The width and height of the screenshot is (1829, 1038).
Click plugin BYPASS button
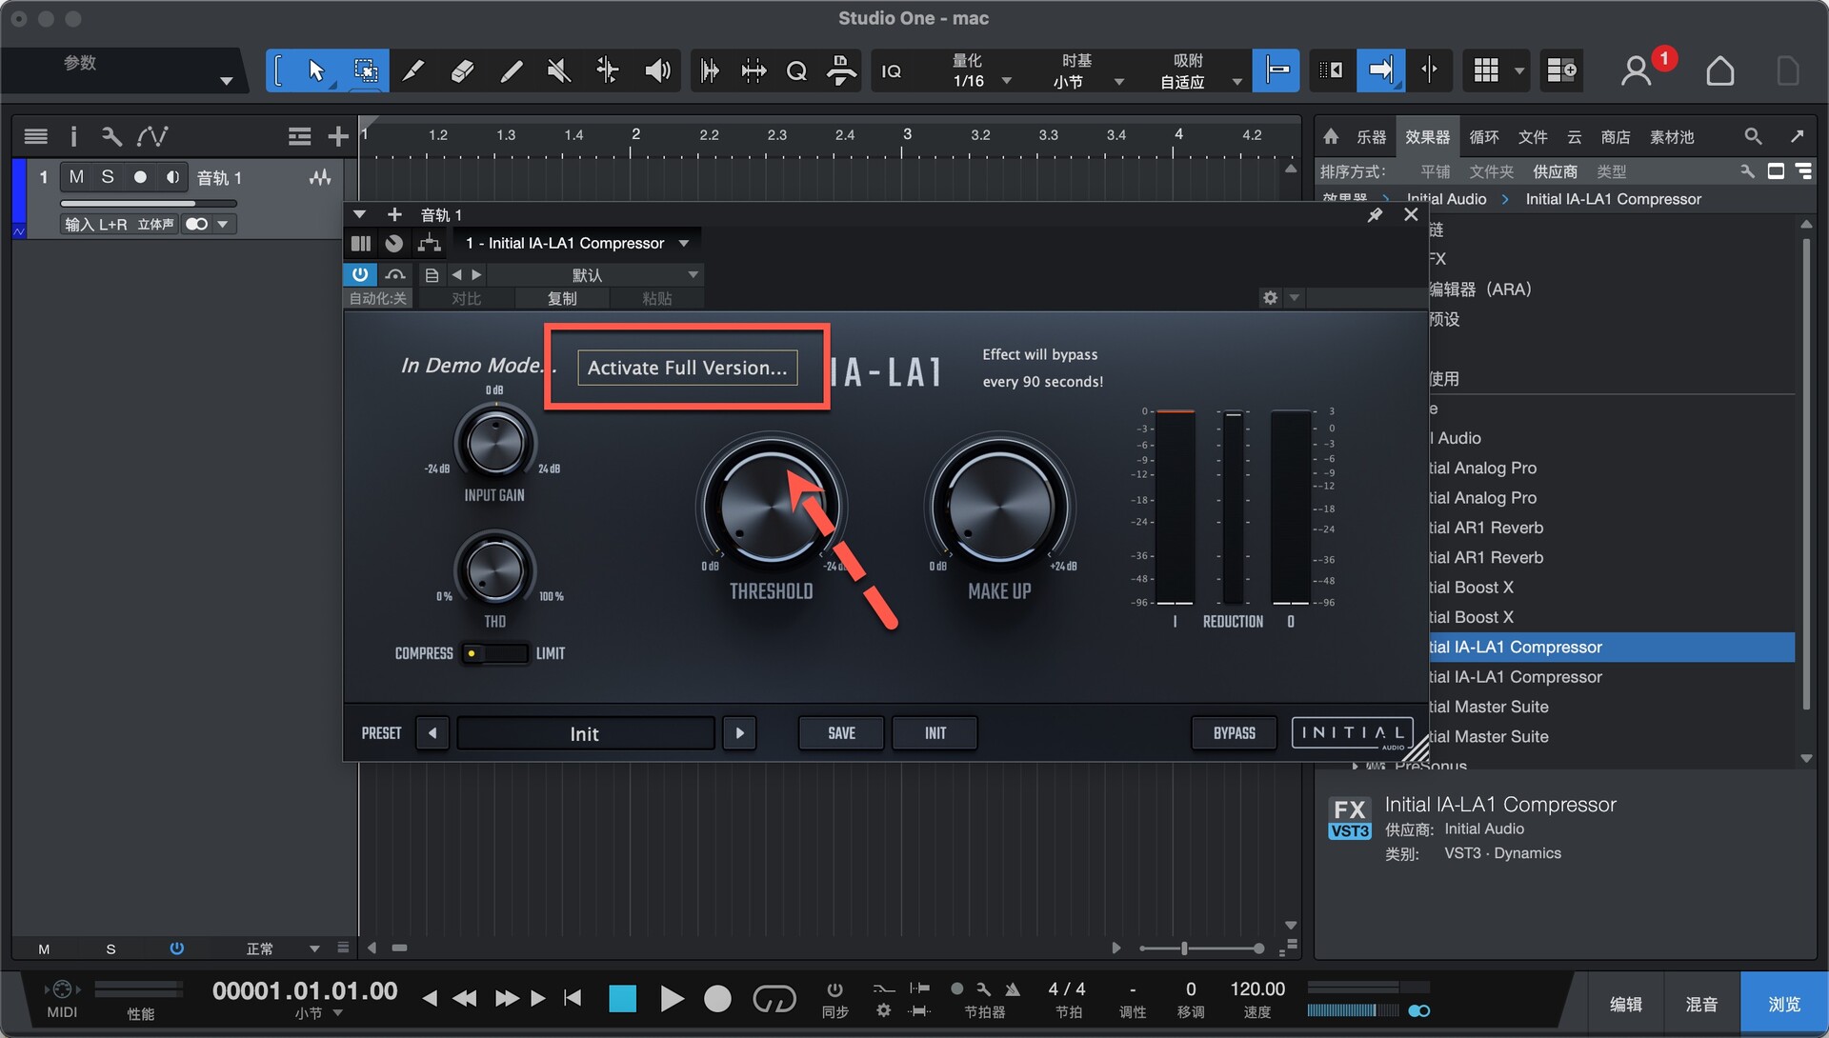click(1234, 733)
